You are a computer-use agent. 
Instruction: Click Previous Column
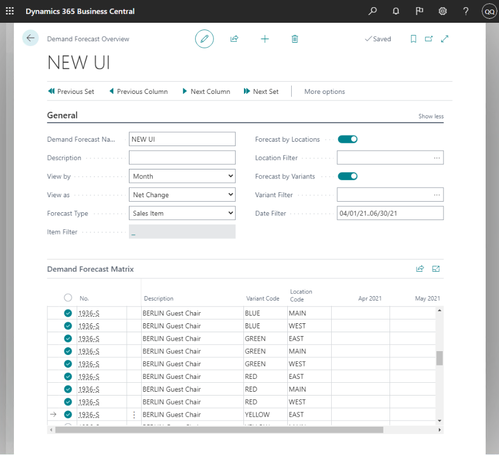[138, 92]
